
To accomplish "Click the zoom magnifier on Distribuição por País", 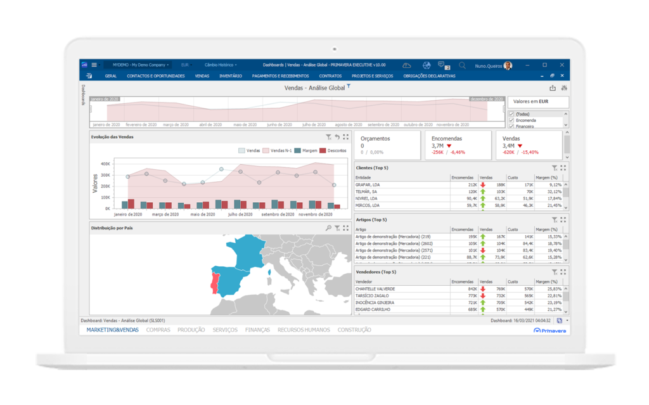I will 328,228.
